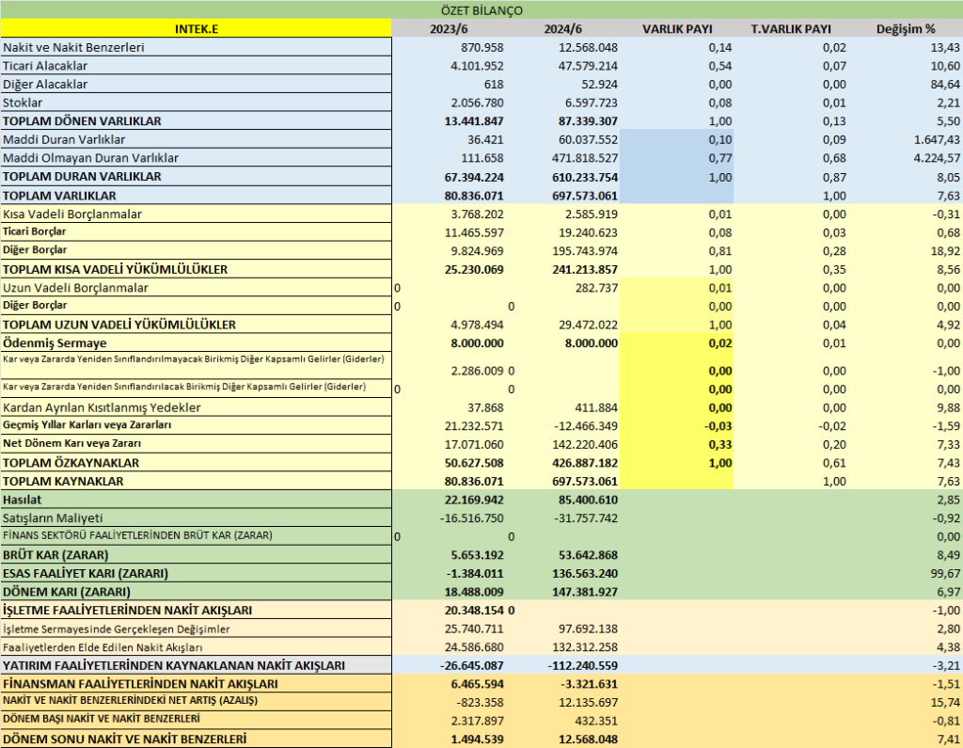
Task: Select TOPLAM DURAN VARLIKLAR label
Action: coord(83,176)
